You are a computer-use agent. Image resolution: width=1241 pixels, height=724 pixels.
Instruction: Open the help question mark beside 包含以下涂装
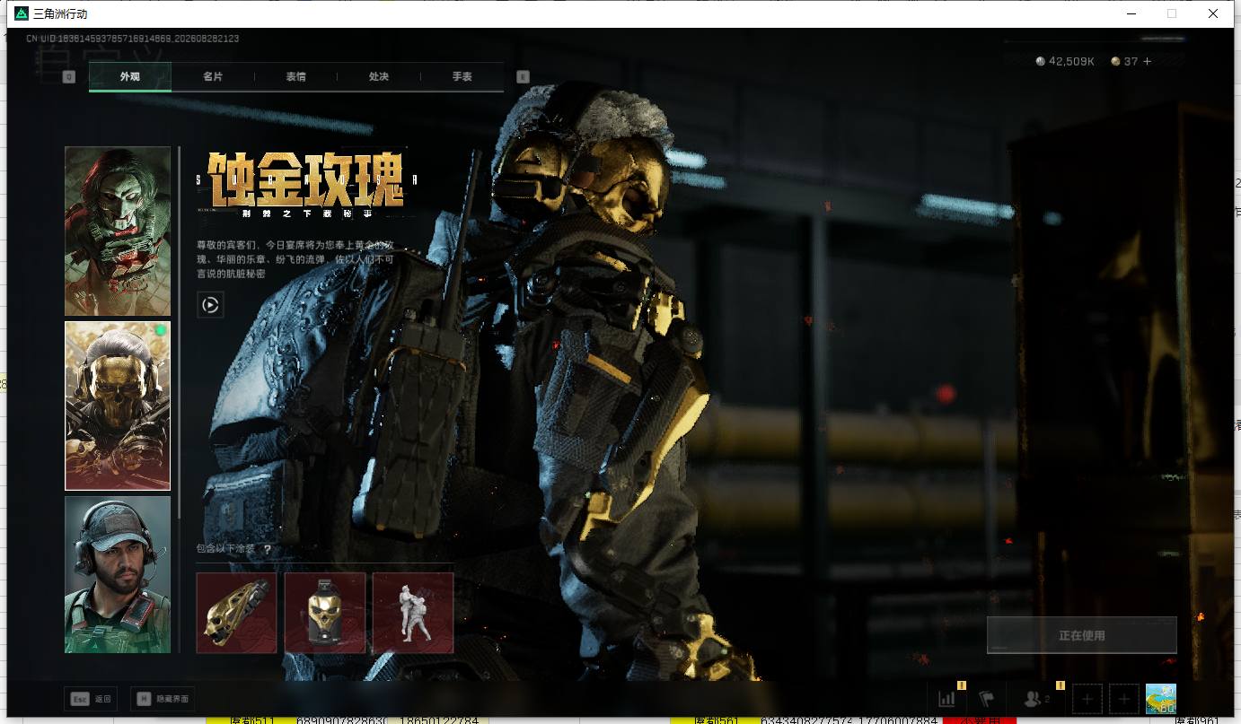[x=267, y=549]
